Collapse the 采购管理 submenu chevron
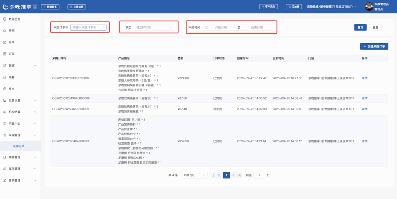Screen dimensions: 397x199 pos(35,135)
